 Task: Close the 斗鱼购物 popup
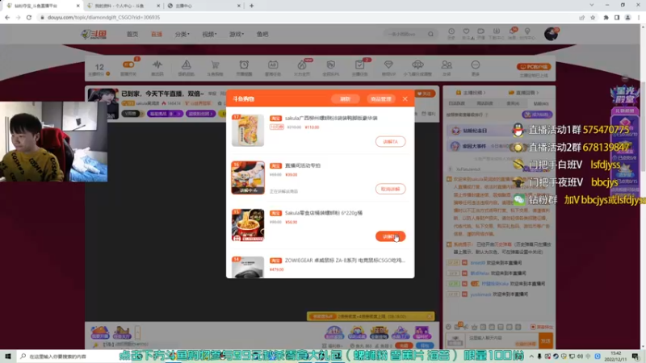(405, 98)
